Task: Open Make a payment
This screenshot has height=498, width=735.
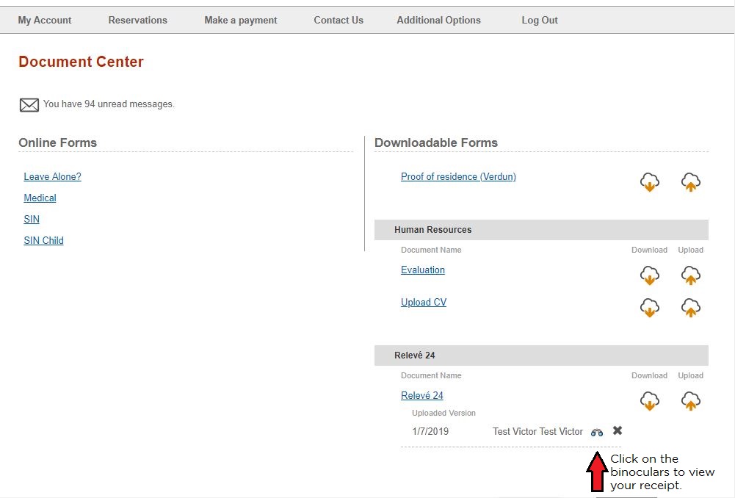Action: coord(240,20)
